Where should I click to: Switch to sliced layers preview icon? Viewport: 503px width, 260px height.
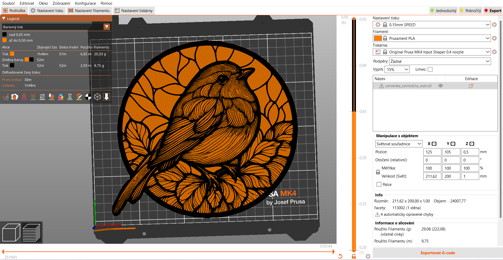point(31,233)
